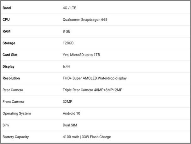Select the 128GB storage value
This screenshot has width=191, height=144.
pos(68,43)
